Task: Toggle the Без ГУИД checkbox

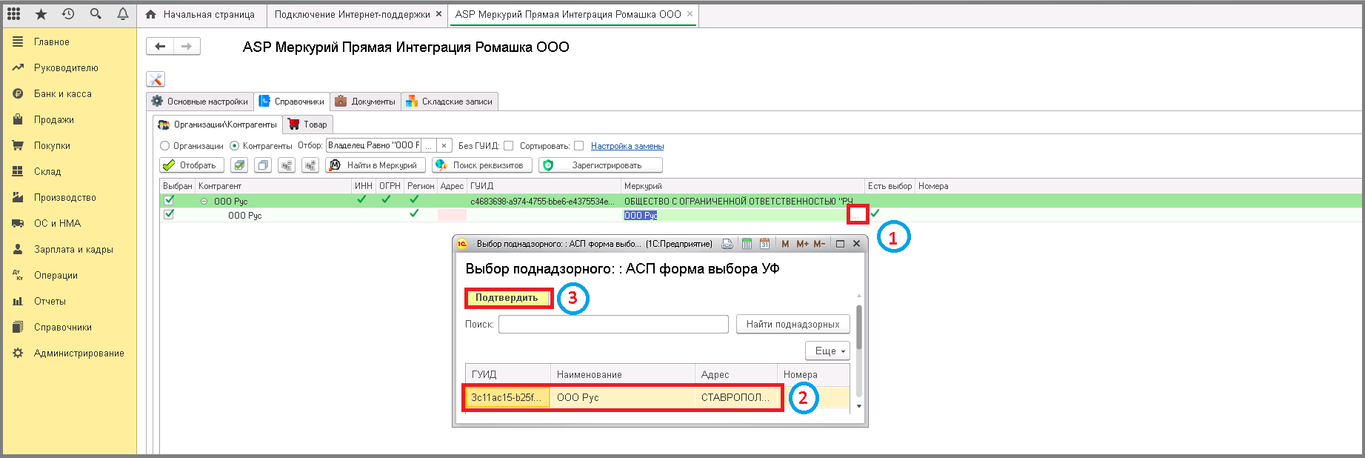Action: [x=508, y=146]
